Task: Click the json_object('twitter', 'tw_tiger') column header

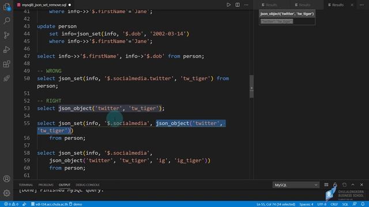Action: pyautogui.click(x=287, y=14)
